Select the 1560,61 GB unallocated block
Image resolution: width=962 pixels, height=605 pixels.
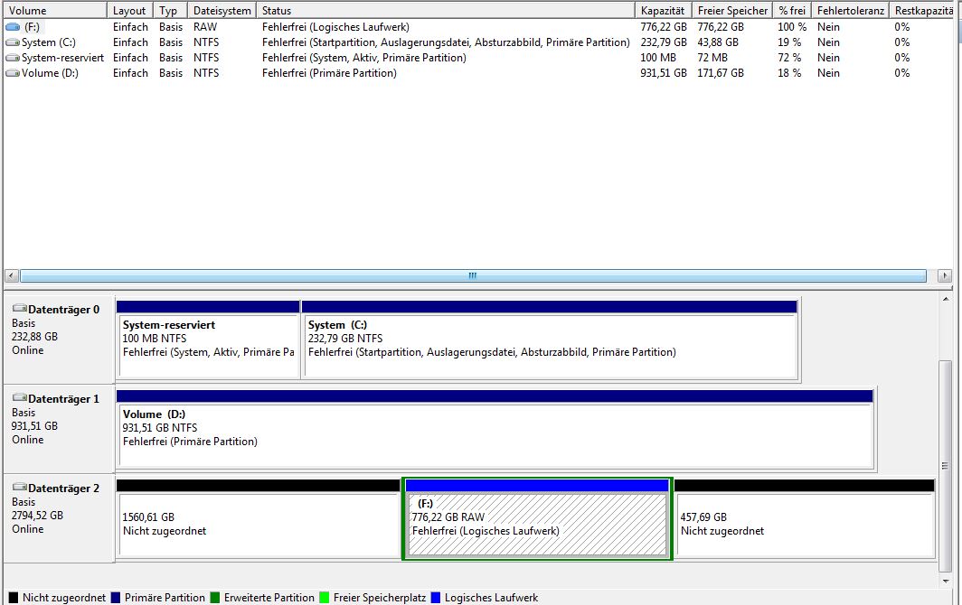259,518
